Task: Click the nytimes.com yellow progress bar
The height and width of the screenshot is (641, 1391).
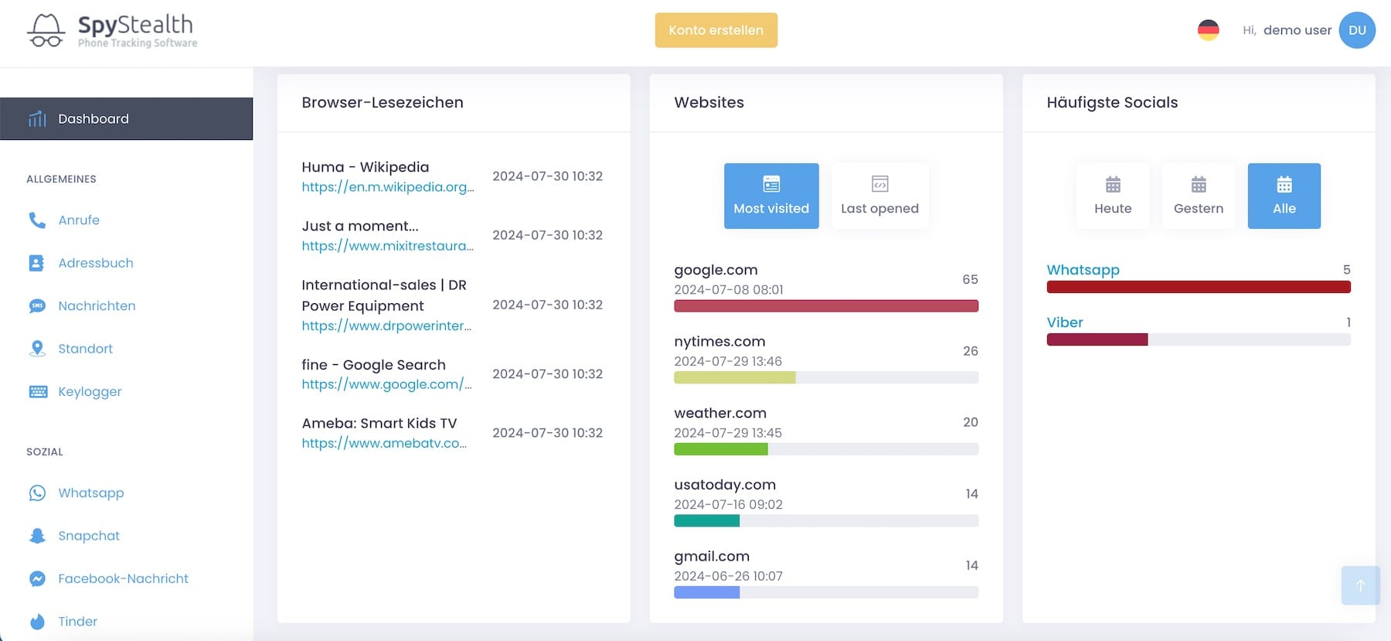Action: click(x=735, y=377)
